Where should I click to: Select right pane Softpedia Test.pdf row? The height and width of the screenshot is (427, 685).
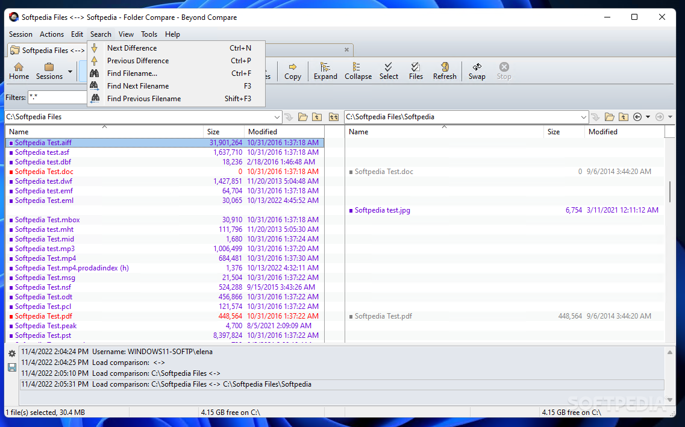click(505, 316)
